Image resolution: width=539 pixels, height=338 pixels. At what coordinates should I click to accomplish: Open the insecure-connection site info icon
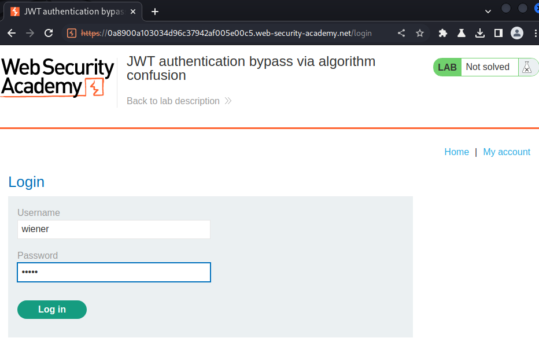pyautogui.click(x=72, y=33)
